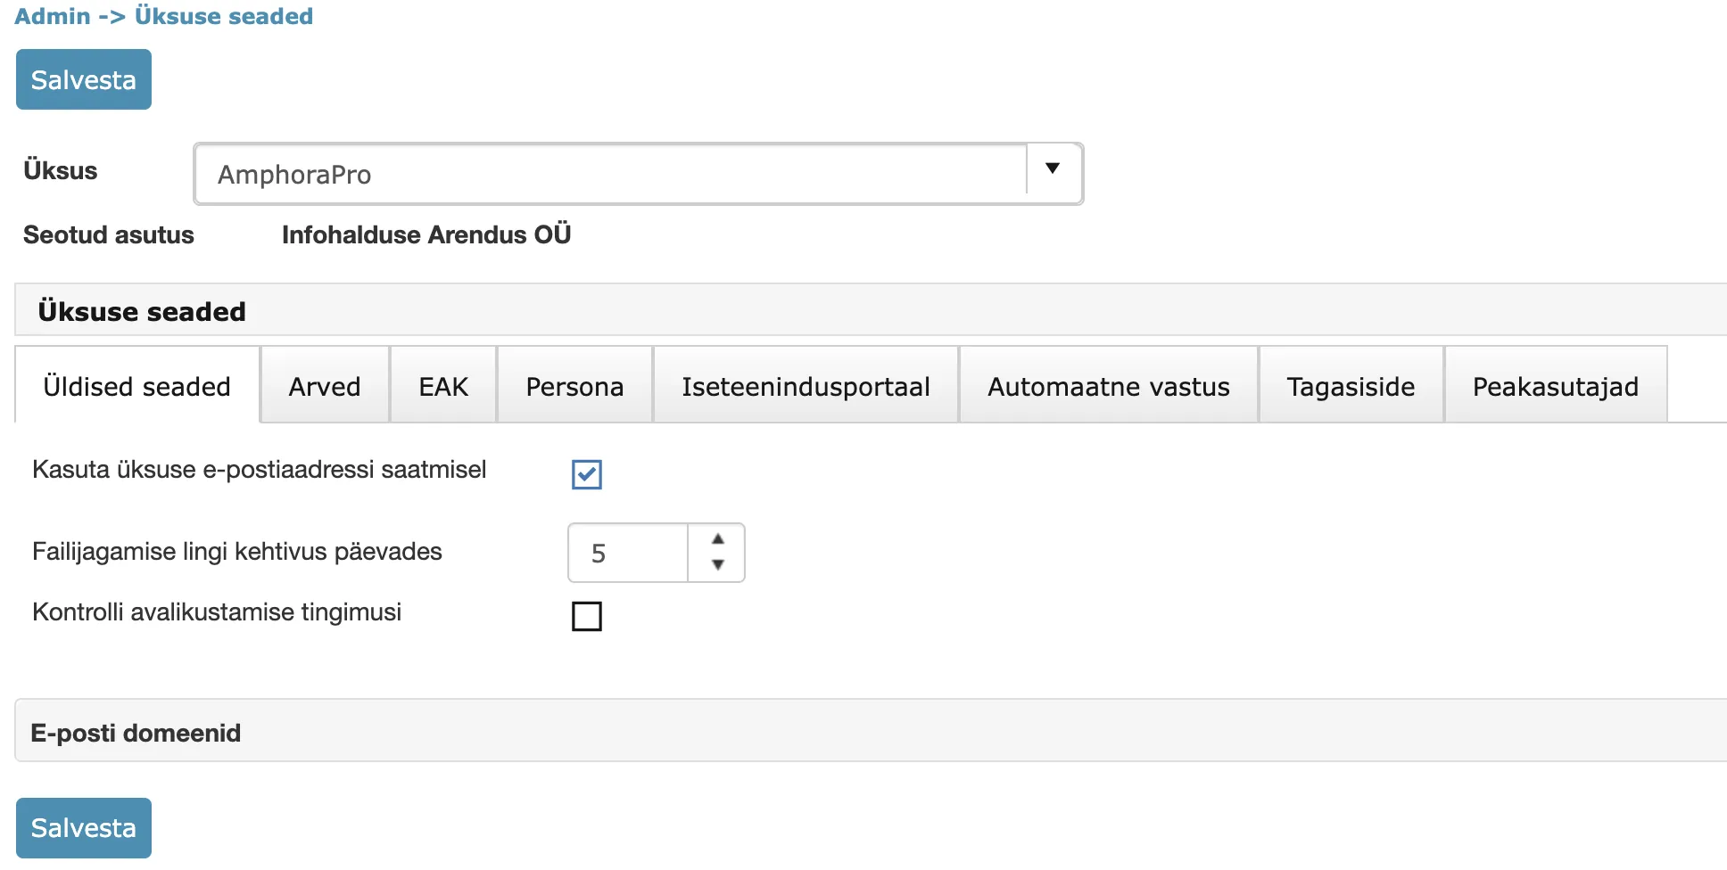Viewport: 1727px width, 870px height.
Task: Click the Kontrolli avalikustamise tingimusi label
Action: tap(217, 612)
